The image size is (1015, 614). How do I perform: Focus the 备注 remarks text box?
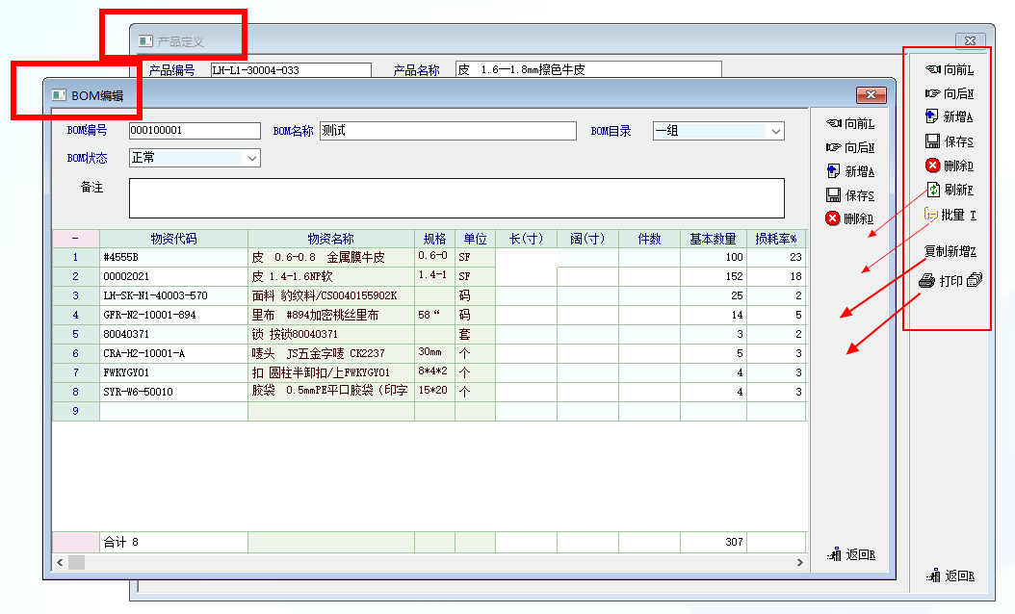pyautogui.click(x=456, y=198)
